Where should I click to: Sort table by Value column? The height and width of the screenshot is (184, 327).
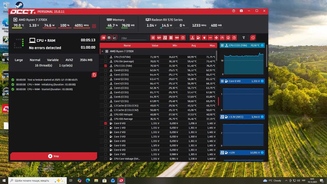tap(155, 45)
